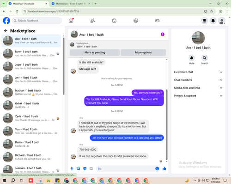Open conversation information purple icon
The image size is (231, 184).
tap(163, 34)
